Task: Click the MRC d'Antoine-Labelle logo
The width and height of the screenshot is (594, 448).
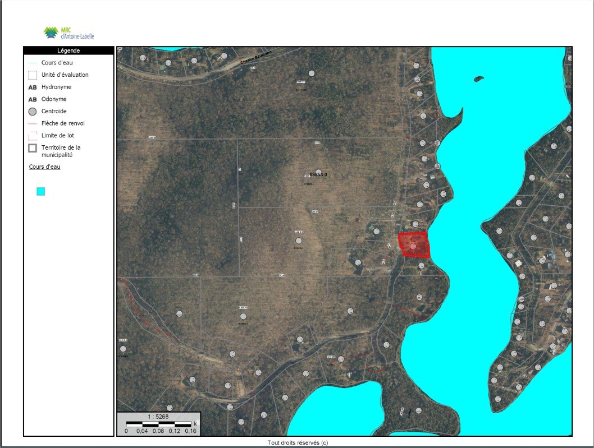Action: tap(68, 33)
